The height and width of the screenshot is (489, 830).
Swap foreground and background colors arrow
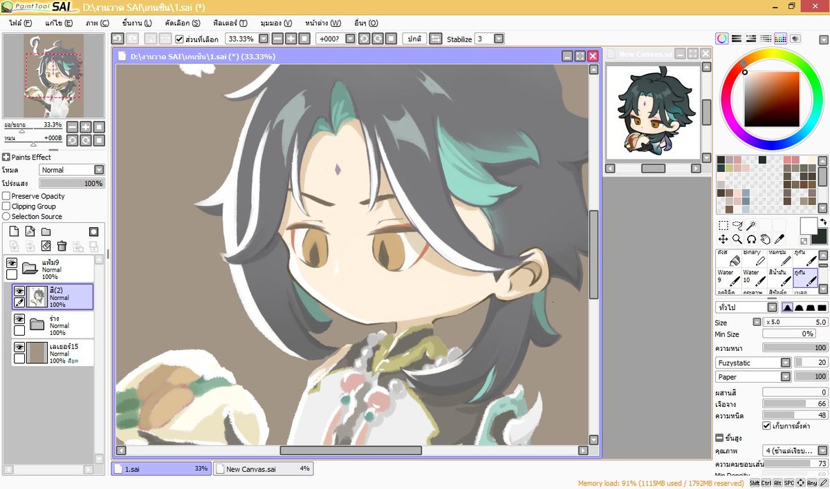823,222
